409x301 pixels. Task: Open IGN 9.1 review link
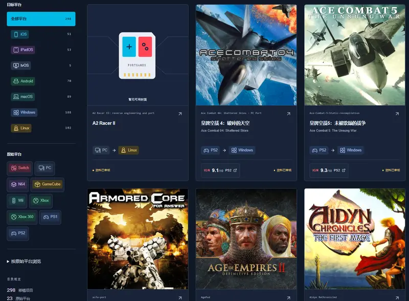point(220,170)
